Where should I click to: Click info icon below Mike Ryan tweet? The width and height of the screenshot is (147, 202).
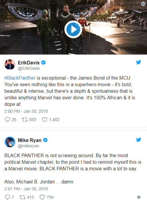click(x=139, y=197)
